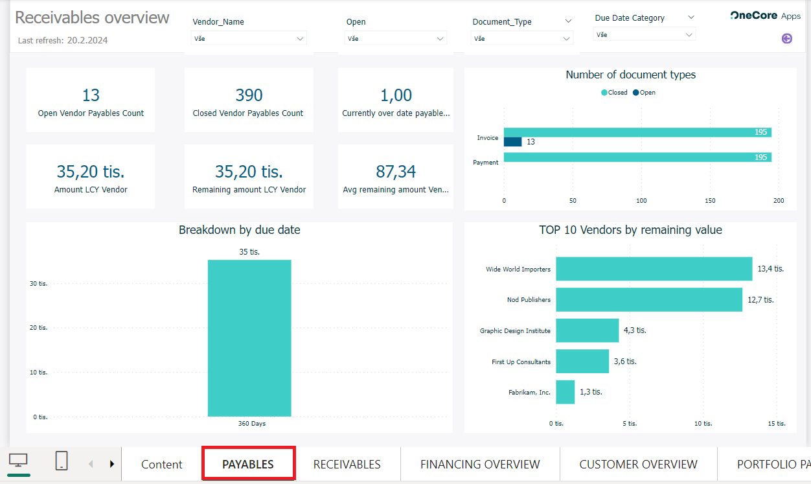Click the OneCore Apps logo
811x484 pixels.
(765, 16)
